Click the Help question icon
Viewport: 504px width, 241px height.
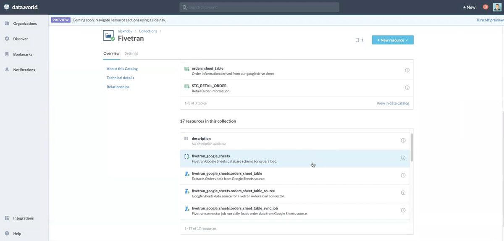click(7, 233)
